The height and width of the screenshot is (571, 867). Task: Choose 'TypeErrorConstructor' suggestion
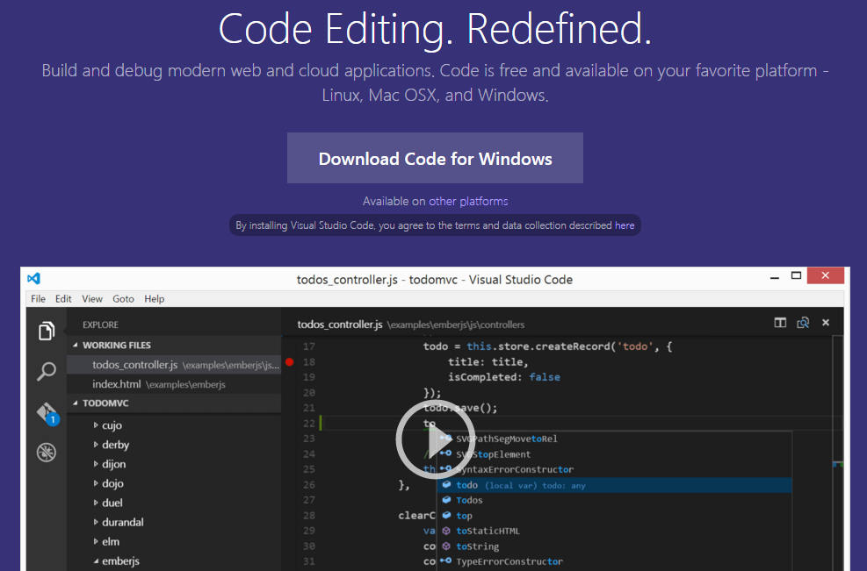(614, 561)
